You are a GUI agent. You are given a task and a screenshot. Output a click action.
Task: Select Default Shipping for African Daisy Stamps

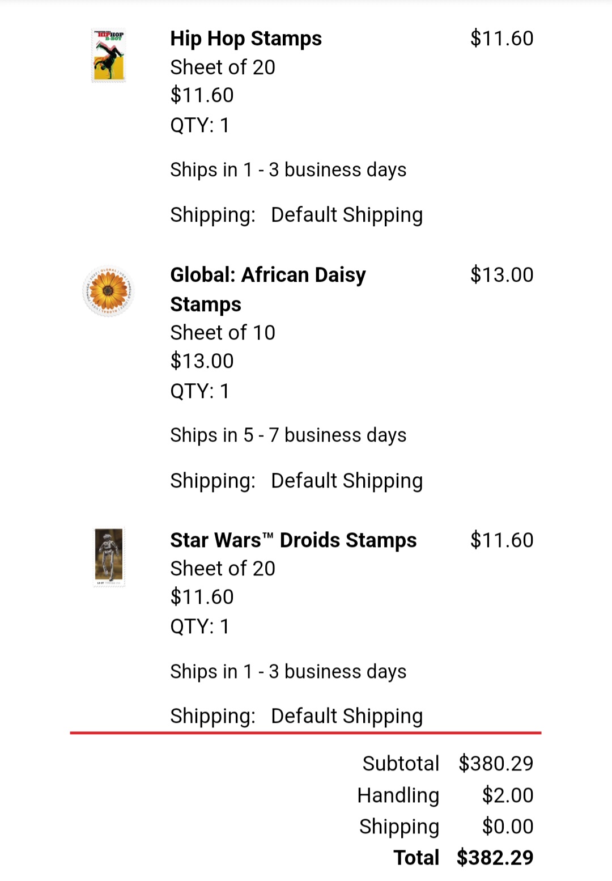pos(347,481)
